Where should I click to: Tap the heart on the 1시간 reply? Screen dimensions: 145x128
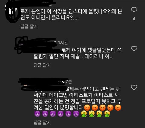[134, 49]
